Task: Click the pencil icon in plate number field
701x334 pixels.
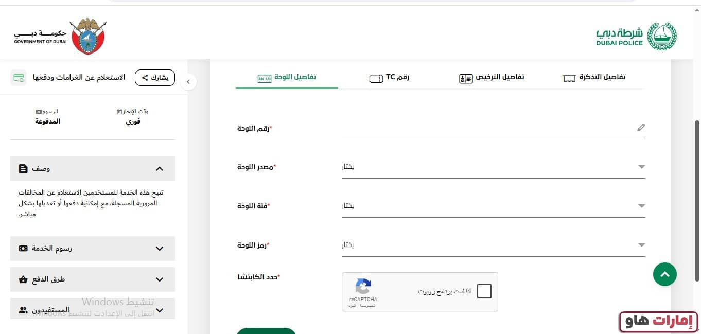Action: pos(641,128)
